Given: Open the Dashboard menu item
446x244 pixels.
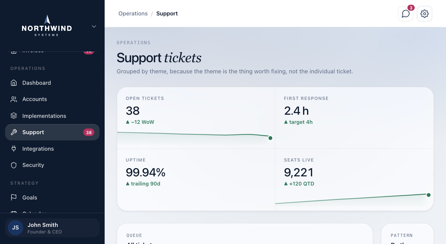Looking at the screenshot, I should coord(52,83).
